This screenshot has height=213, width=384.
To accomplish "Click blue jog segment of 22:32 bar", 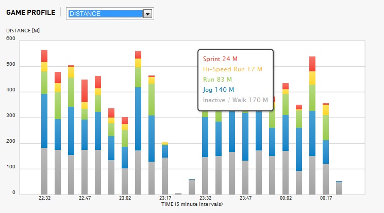I will [x=44, y=121].
